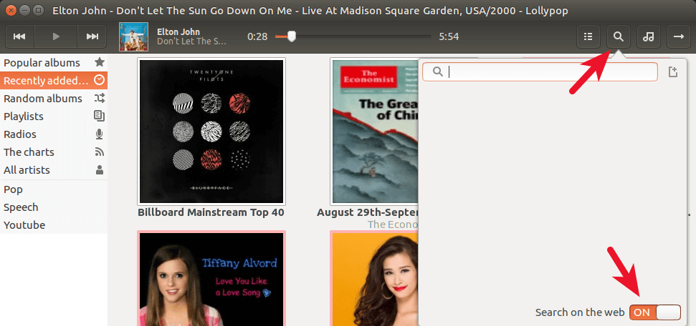The image size is (696, 326).
Task: Click the Elton John album cover thumbnail
Action: tap(134, 36)
